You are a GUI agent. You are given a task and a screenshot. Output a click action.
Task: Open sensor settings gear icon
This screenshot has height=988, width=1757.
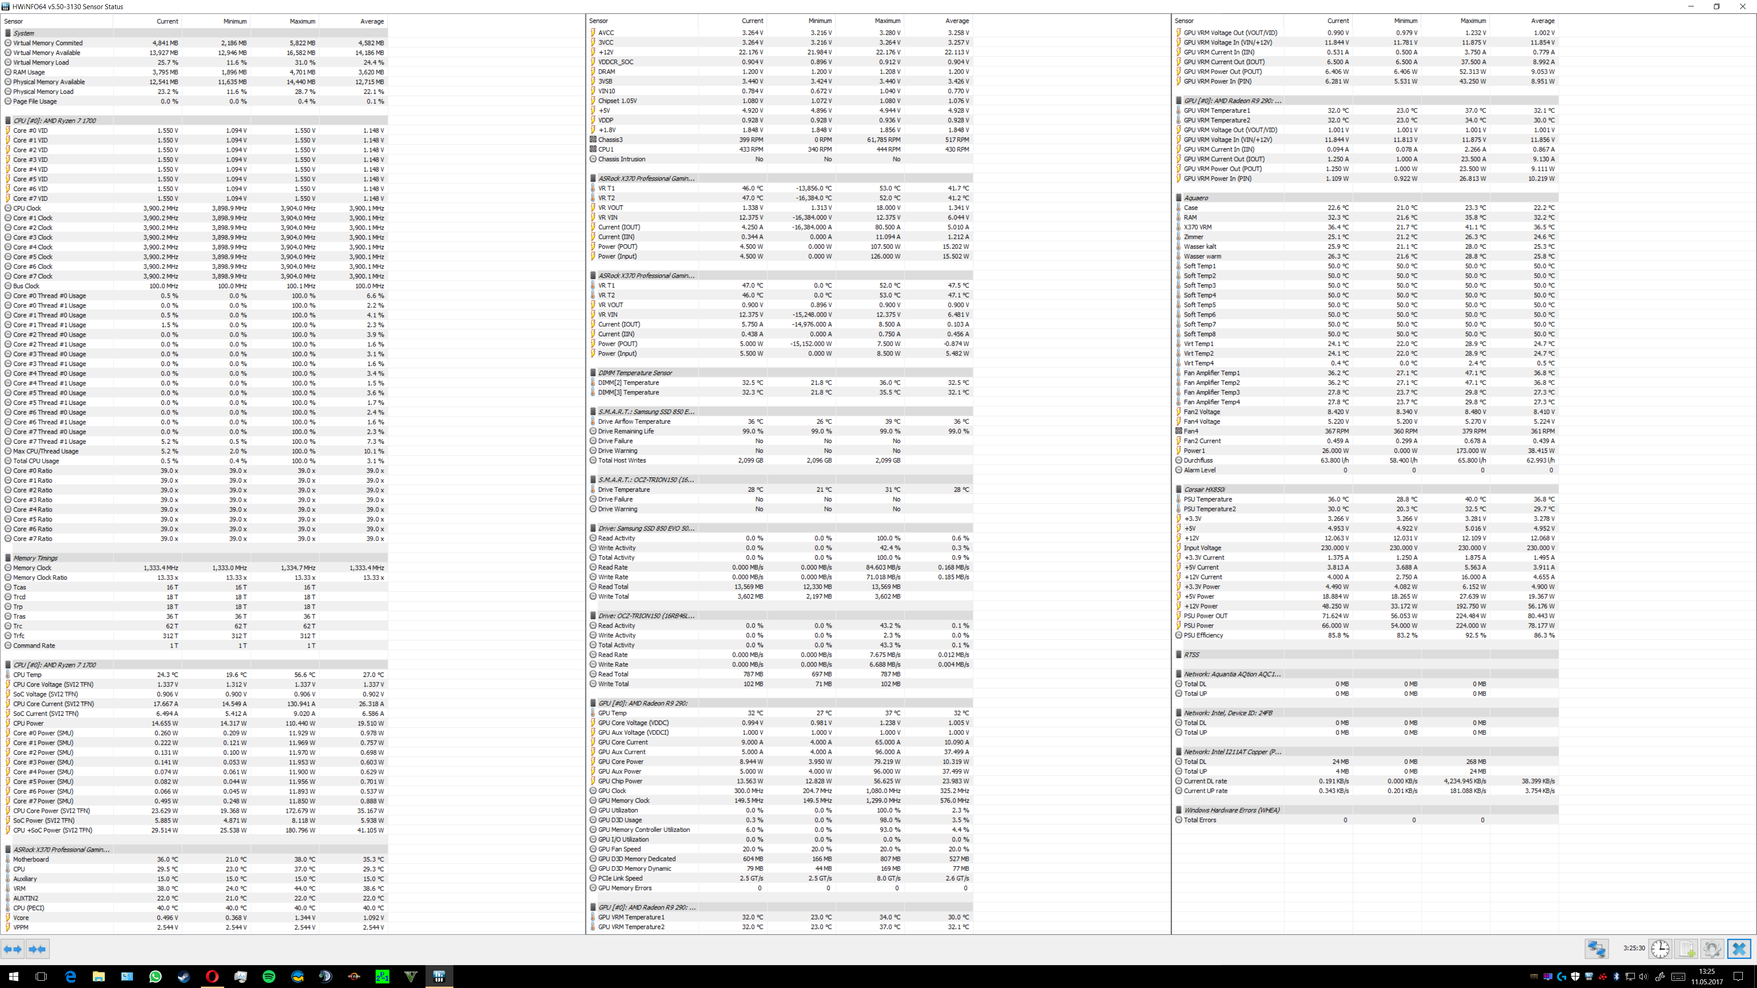click(1713, 949)
